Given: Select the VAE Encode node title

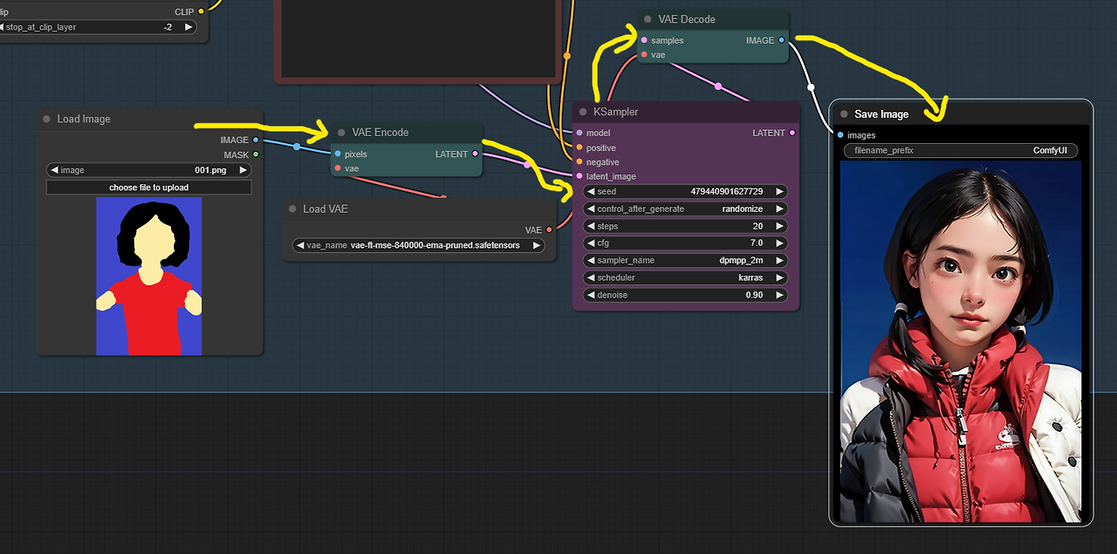Looking at the screenshot, I should (380, 133).
